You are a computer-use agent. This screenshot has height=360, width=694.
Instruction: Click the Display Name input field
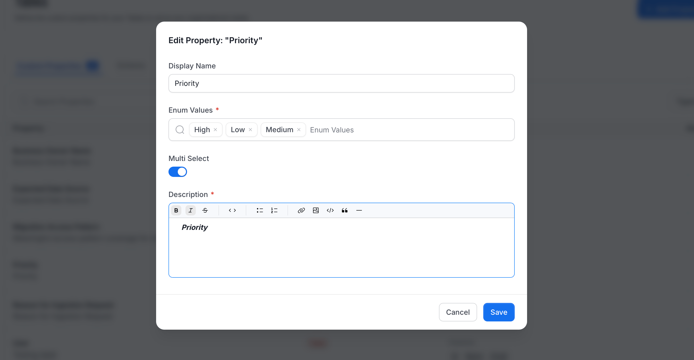click(x=341, y=83)
